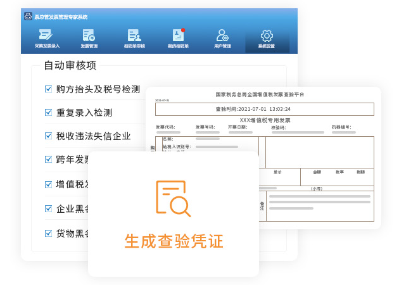Uncheck the 企业黑名单 checkbox
The height and width of the screenshot is (285, 399).
pos(48,208)
